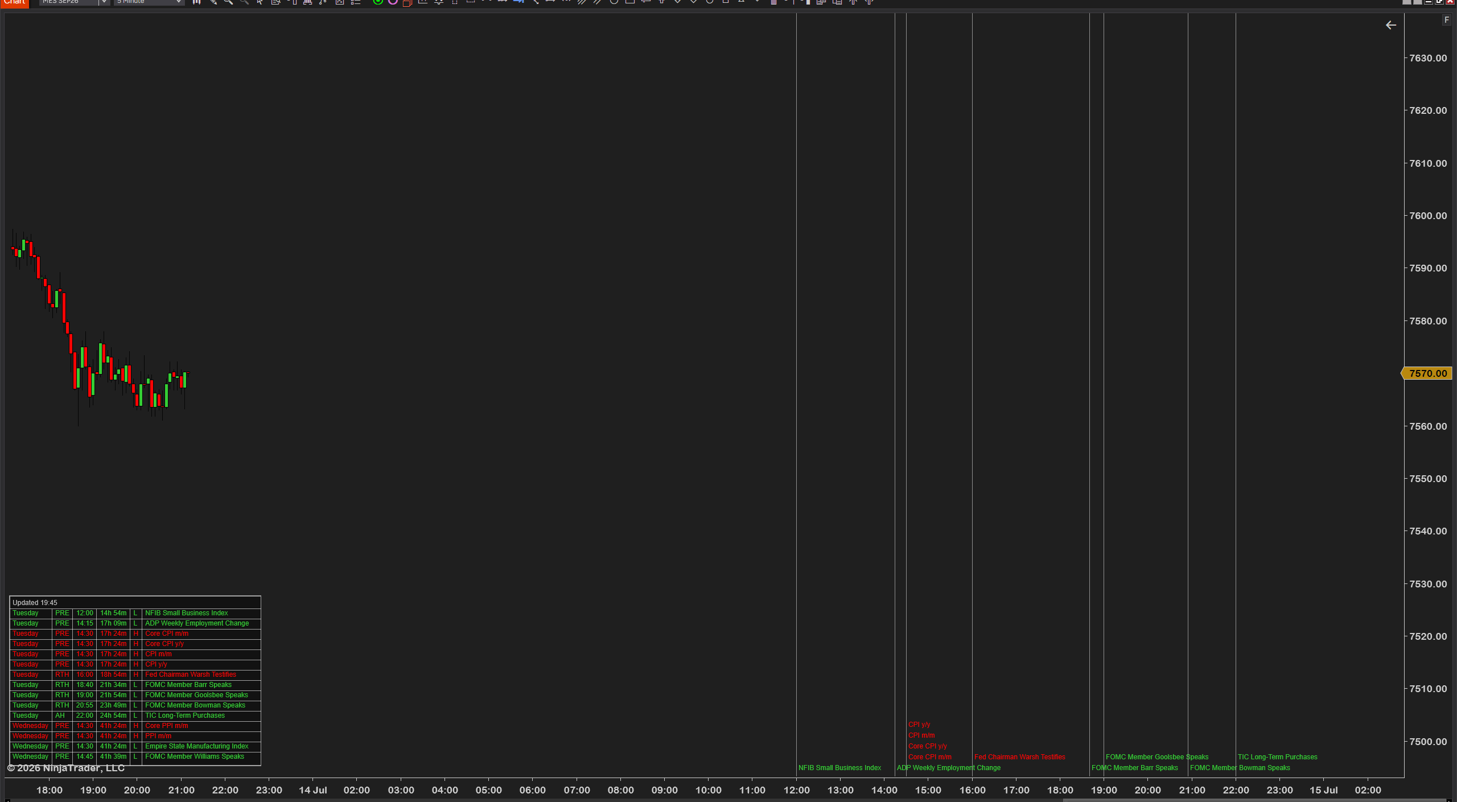Click 'Fed Chairman Warsh Testifies' chart label
The image size is (1457, 802).
coord(1020,757)
